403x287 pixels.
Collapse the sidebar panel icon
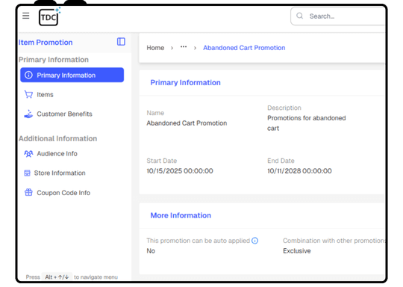tap(121, 41)
